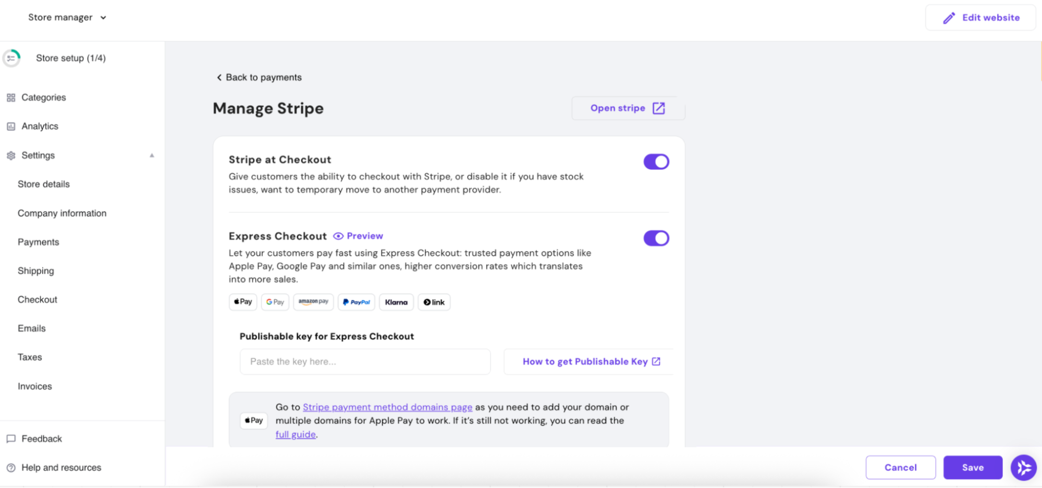Click the Publishable key input field

365,362
